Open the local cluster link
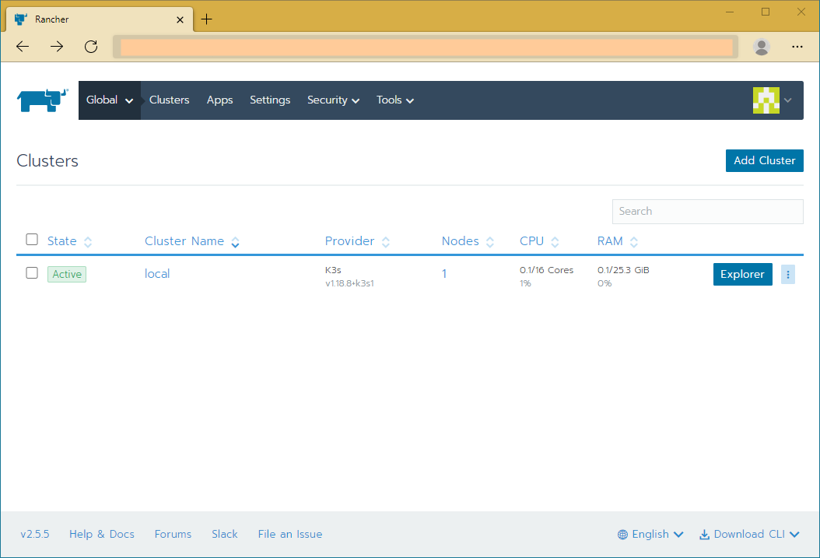 (x=157, y=273)
